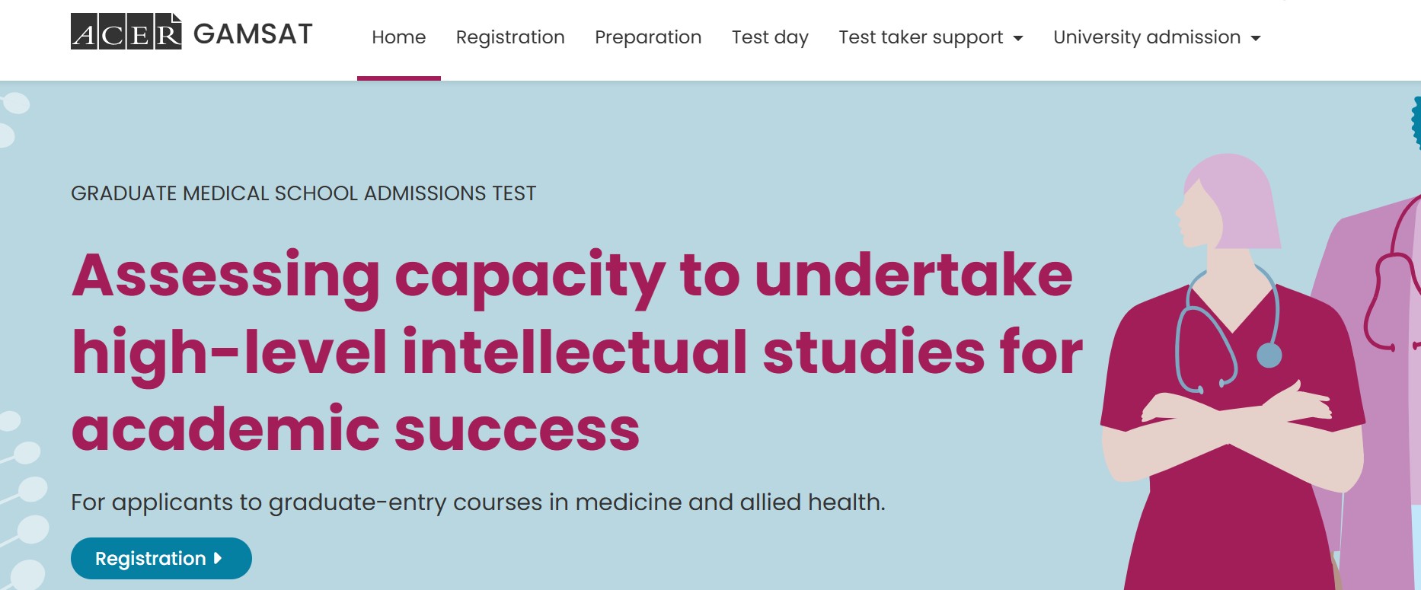Image resolution: width=1421 pixels, height=590 pixels.
Task: Open the Registration menu item in navbar
Action: 510,37
